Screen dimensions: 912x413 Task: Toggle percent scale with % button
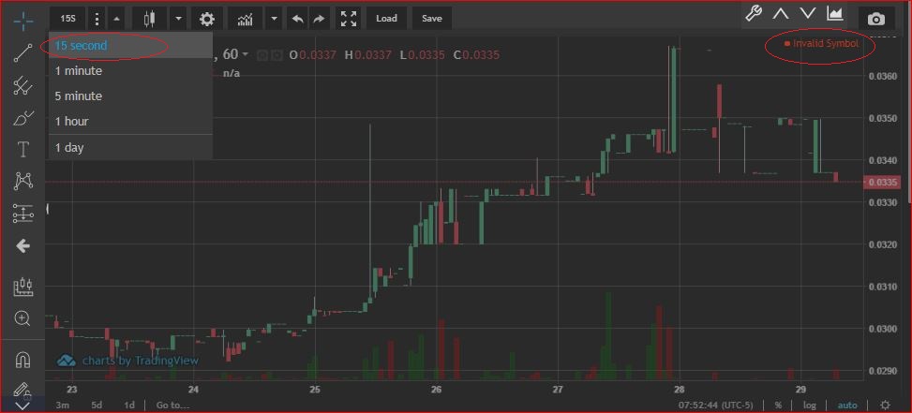point(778,405)
